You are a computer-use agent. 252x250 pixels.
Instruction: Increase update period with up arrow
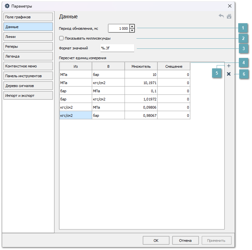(x=132, y=27)
